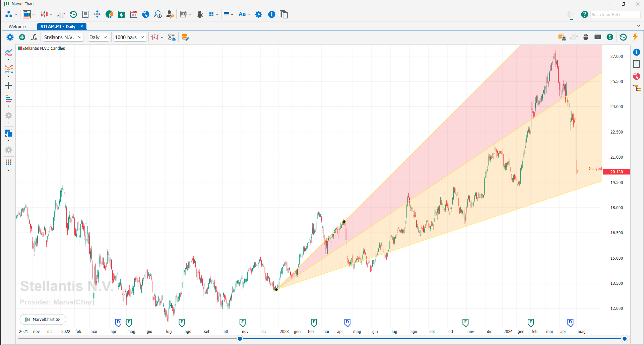Click the orange box with cart icon
This screenshot has height=345, width=644.
coord(562,37)
